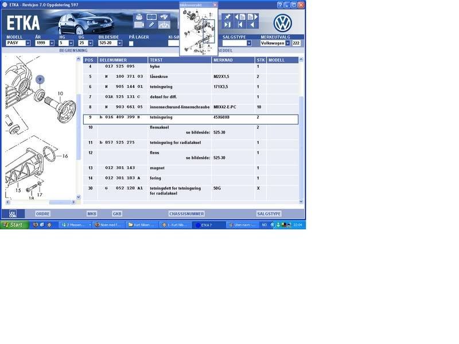The image size is (459, 344).
Task: Click the skip-to-last arrow navigation icon
Action: pyautogui.click(x=228, y=25)
